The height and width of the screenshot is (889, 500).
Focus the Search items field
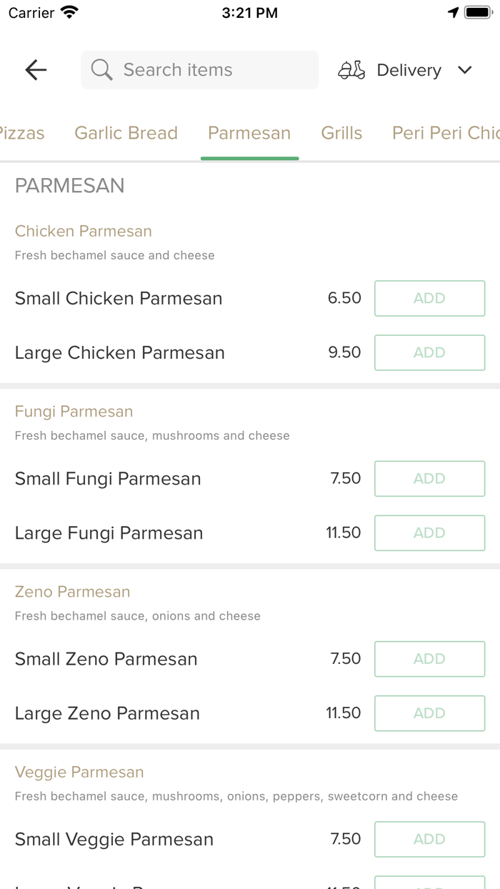[x=207, y=70]
